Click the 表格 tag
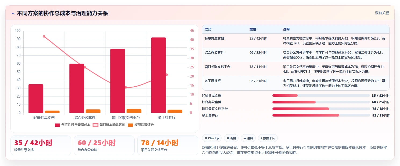Image resolution: width=400 pixels, height=166 pixels. [x=231, y=138]
